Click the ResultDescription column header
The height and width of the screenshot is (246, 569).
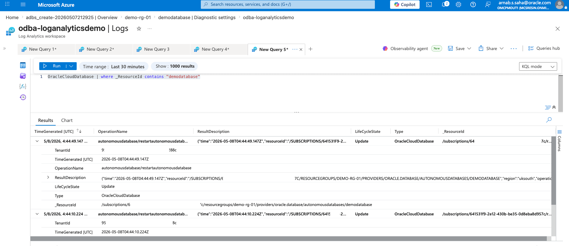click(x=213, y=132)
